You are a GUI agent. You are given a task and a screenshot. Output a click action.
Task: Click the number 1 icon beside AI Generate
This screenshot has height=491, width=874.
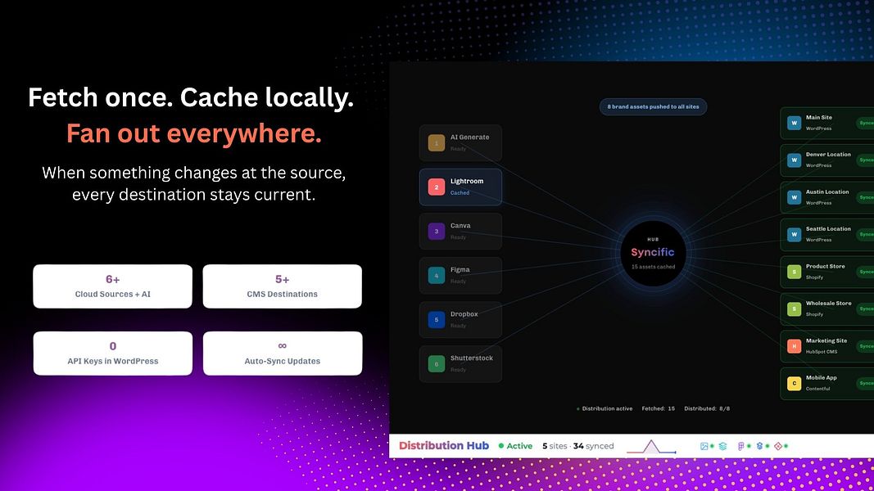click(x=437, y=142)
